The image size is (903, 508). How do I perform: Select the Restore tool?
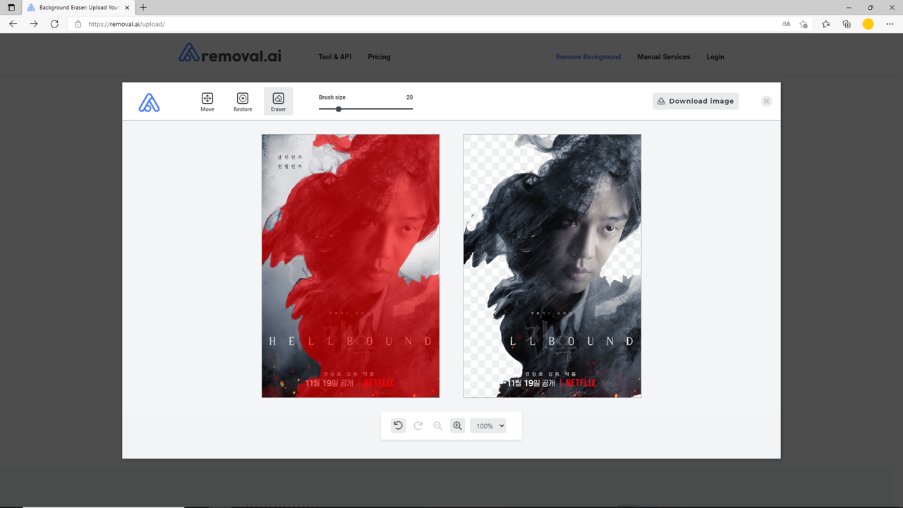tap(243, 102)
